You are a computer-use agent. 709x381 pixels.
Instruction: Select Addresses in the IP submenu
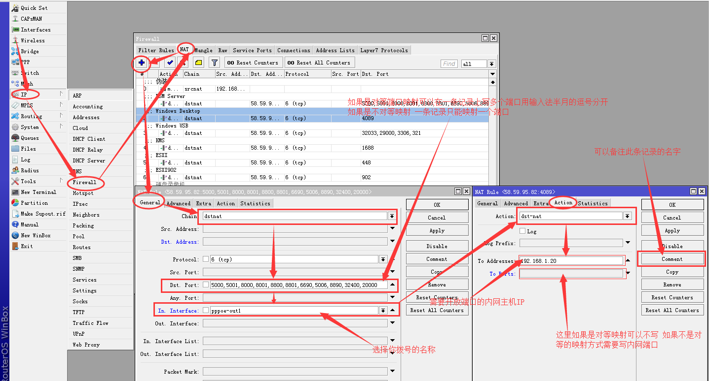[x=86, y=117]
